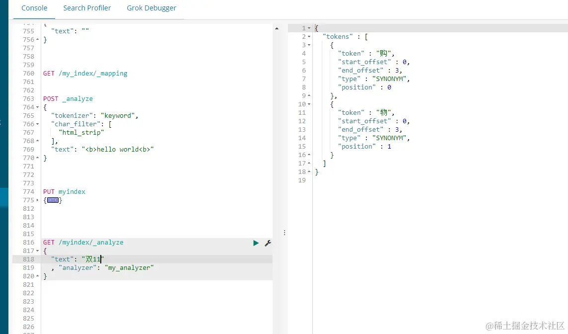
Task: Expand the collapsed PUT myindex body badge
Action: (x=53, y=200)
